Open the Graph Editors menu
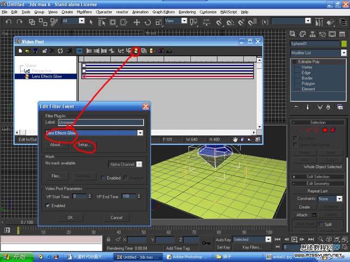This screenshot has width=350, height=262. (164, 12)
